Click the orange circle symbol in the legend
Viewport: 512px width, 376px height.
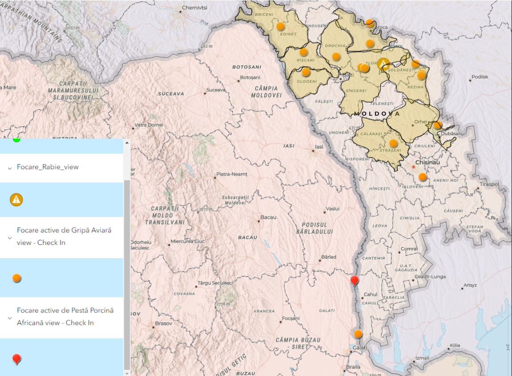click(16, 278)
